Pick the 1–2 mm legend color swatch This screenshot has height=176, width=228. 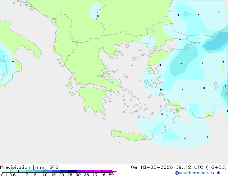(23, 171)
